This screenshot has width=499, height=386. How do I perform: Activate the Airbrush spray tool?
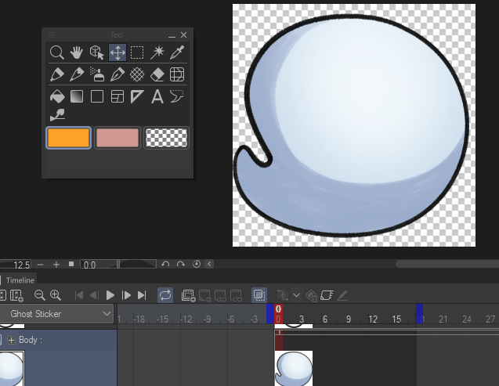[x=97, y=74]
